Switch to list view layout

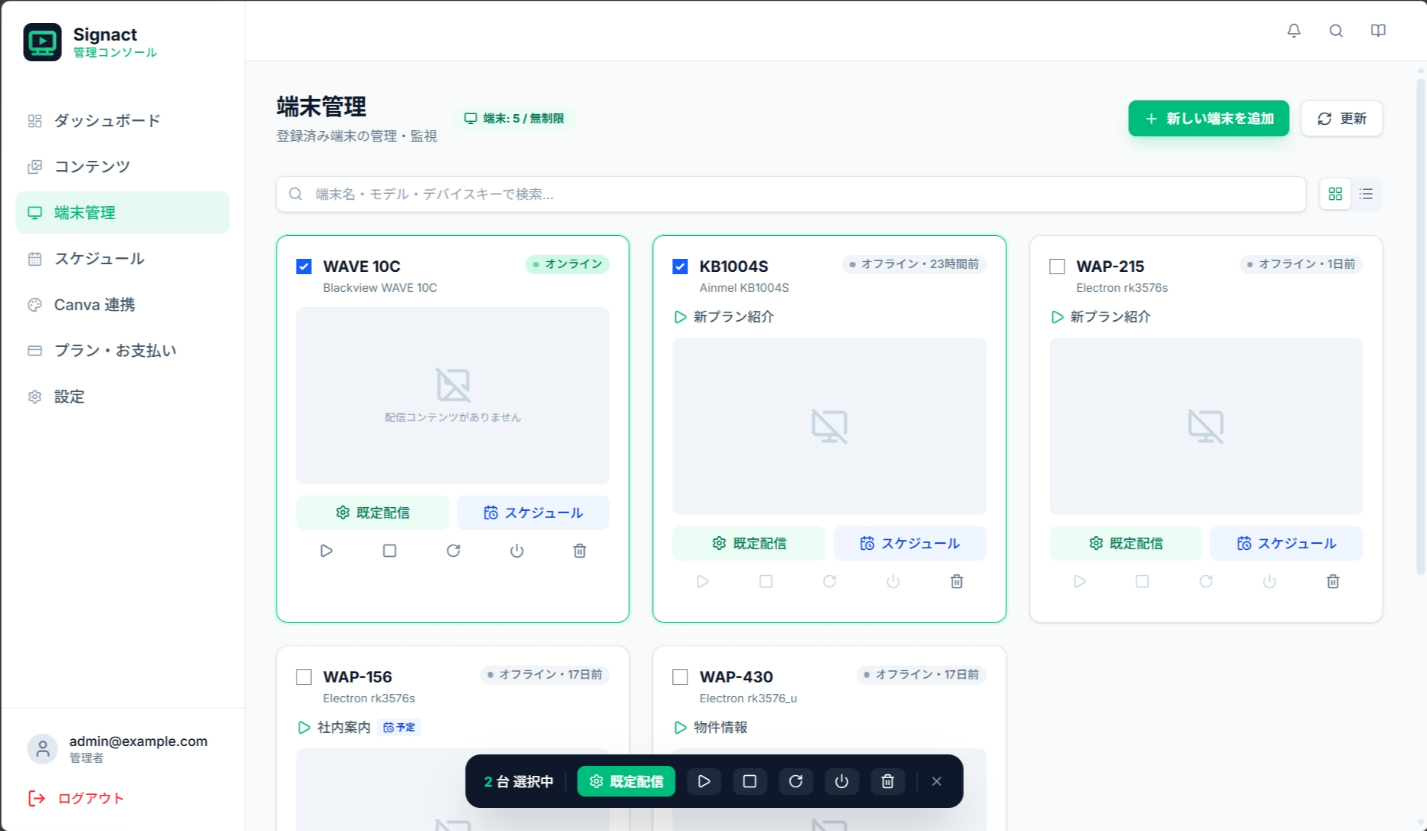(x=1366, y=194)
